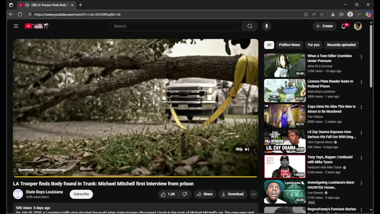Select the Recently uploaded filter chip
Screen dimensions: 380x214
point(341,45)
